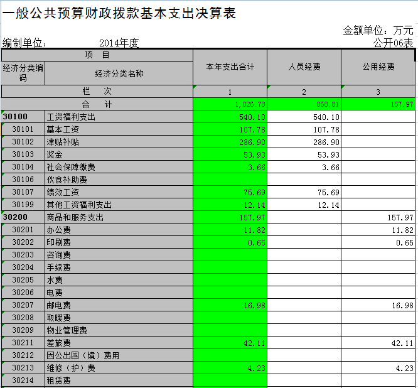The width and height of the screenshot is (418, 388).
Task: Click the 编制单位 label cell
Action: click(24, 43)
